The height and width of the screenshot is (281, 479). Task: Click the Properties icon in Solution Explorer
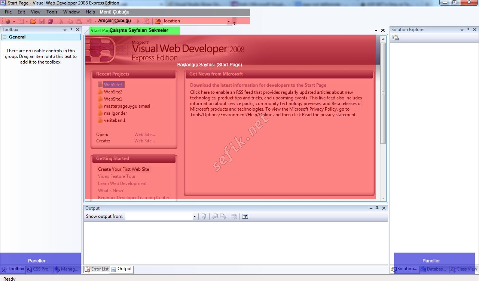[x=396, y=38]
